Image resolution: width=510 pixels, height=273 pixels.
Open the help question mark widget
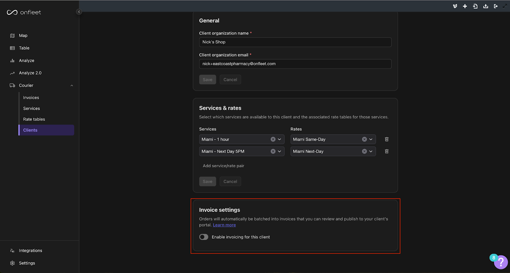501,262
